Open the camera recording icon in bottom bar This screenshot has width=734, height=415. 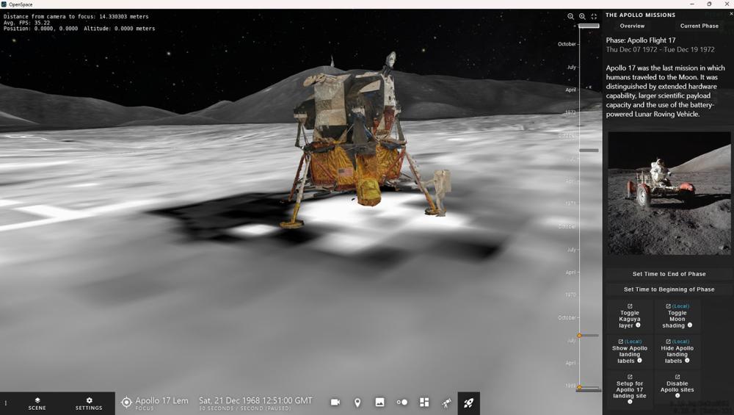coord(335,403)
